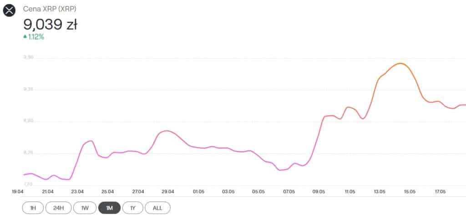This screenshot has width=466, height=219.
Task: Click the 17.05 date axis label
Action: (x=440, y=192)
